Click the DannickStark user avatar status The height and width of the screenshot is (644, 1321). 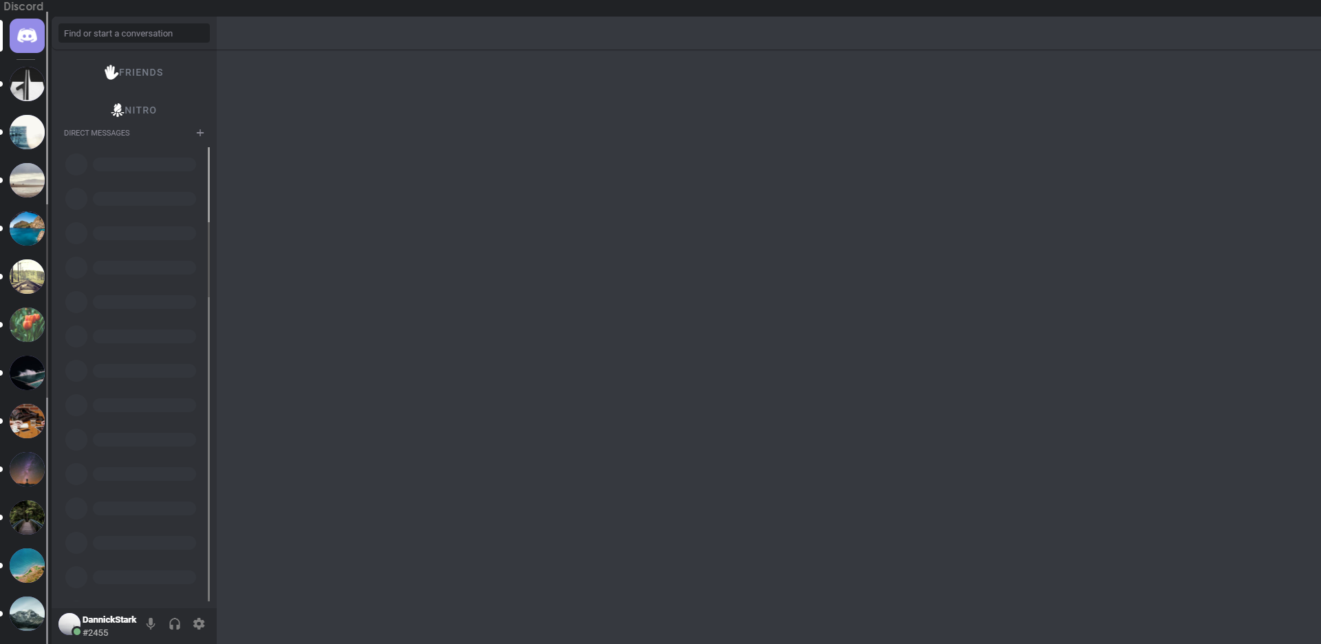point(69,625)
